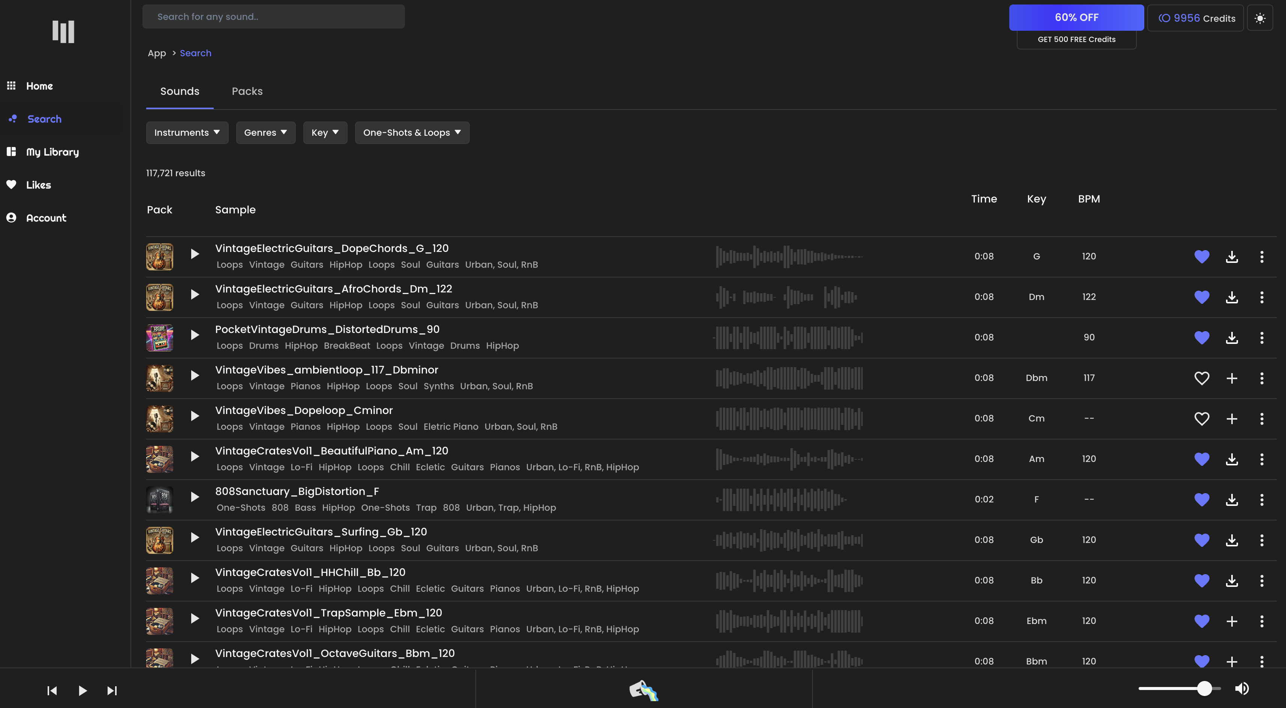Click the Search for any sound field
This screenshot has height=708, width=1286.
coord(273,16)
